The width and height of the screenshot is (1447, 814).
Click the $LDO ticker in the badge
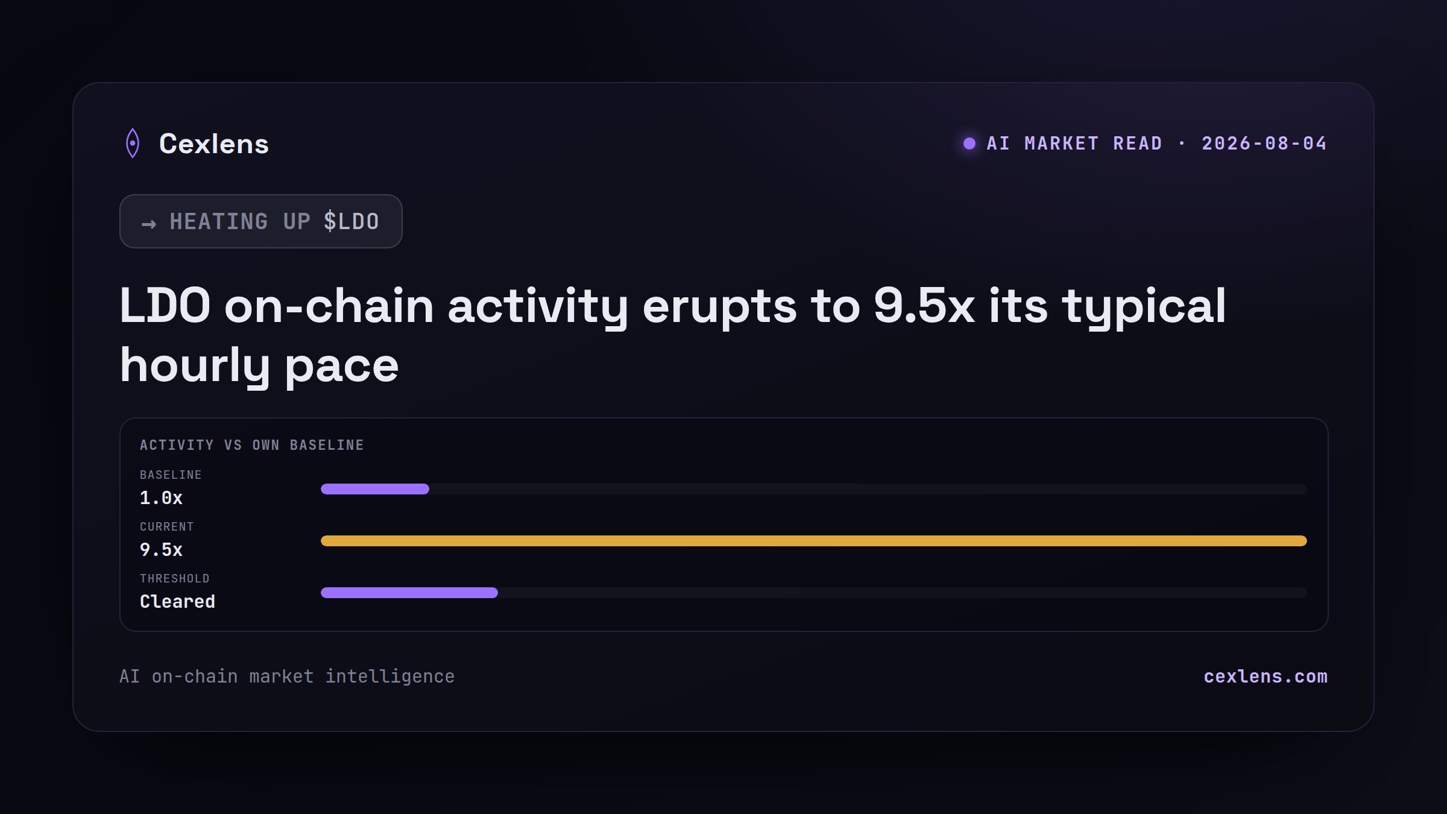[352, 221]
